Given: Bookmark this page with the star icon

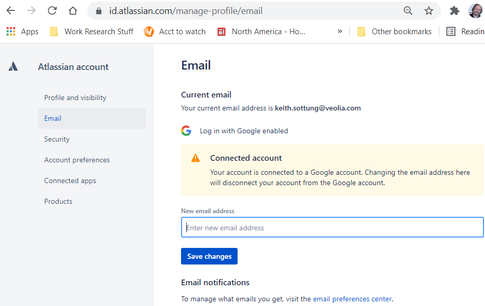Looking at the screenshot, I should (428, 11).
